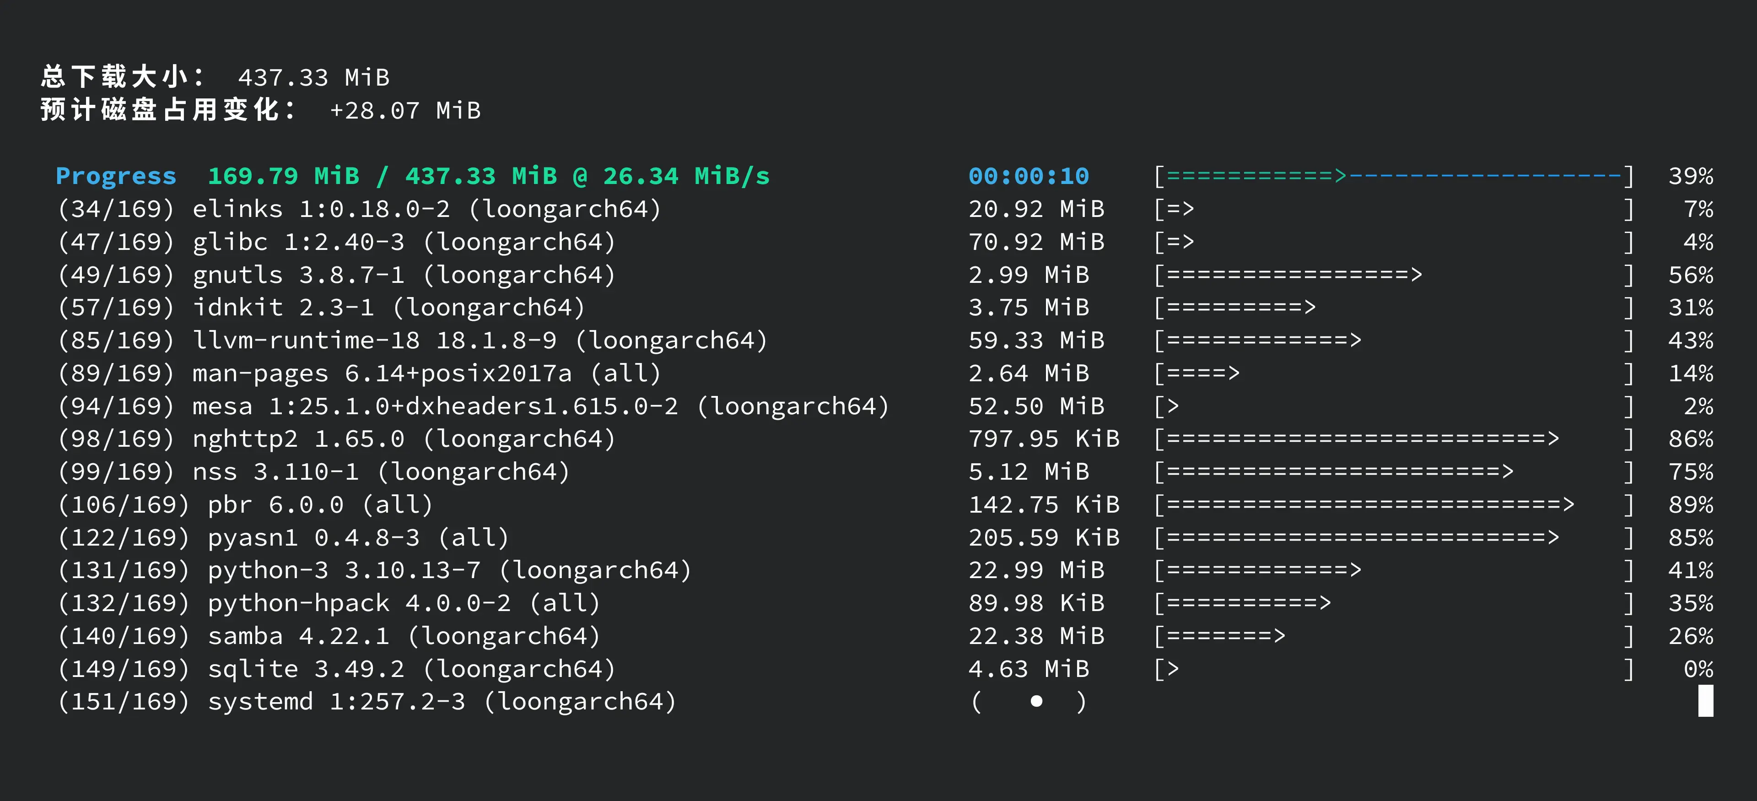Image resolution: width=1757 pixels, height=801 pixels.
Task: Click the glibc 1:2.40-3 package line
Action: (404, 242)
